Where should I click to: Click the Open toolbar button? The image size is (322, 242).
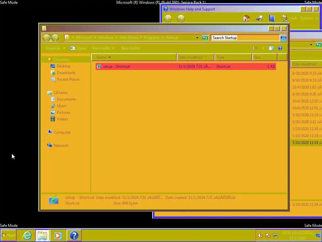pyautogui.click(x=78, y=48)
